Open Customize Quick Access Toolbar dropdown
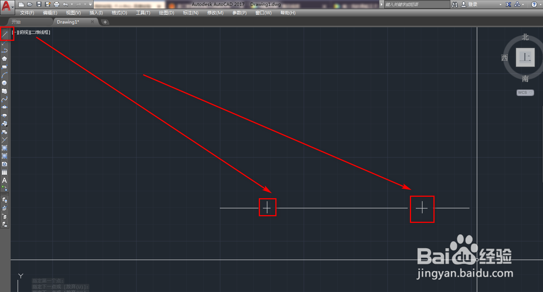This screenshot has width=543, height=292. (x=90, y=4)
